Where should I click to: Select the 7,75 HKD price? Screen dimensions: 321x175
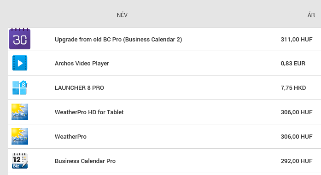tap(293, 88)
